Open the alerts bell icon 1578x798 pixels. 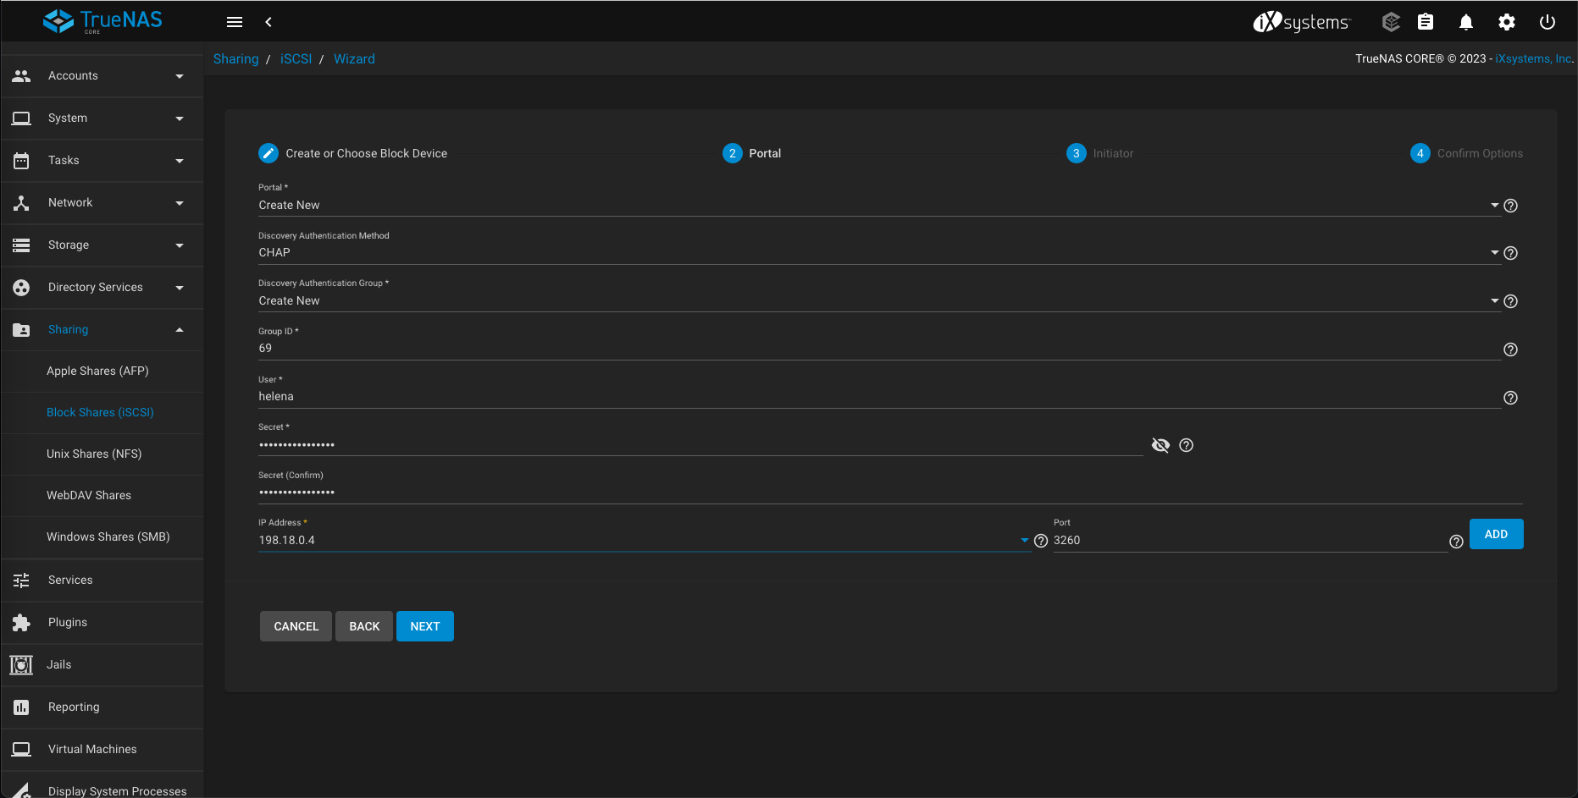coord(1465,22)
